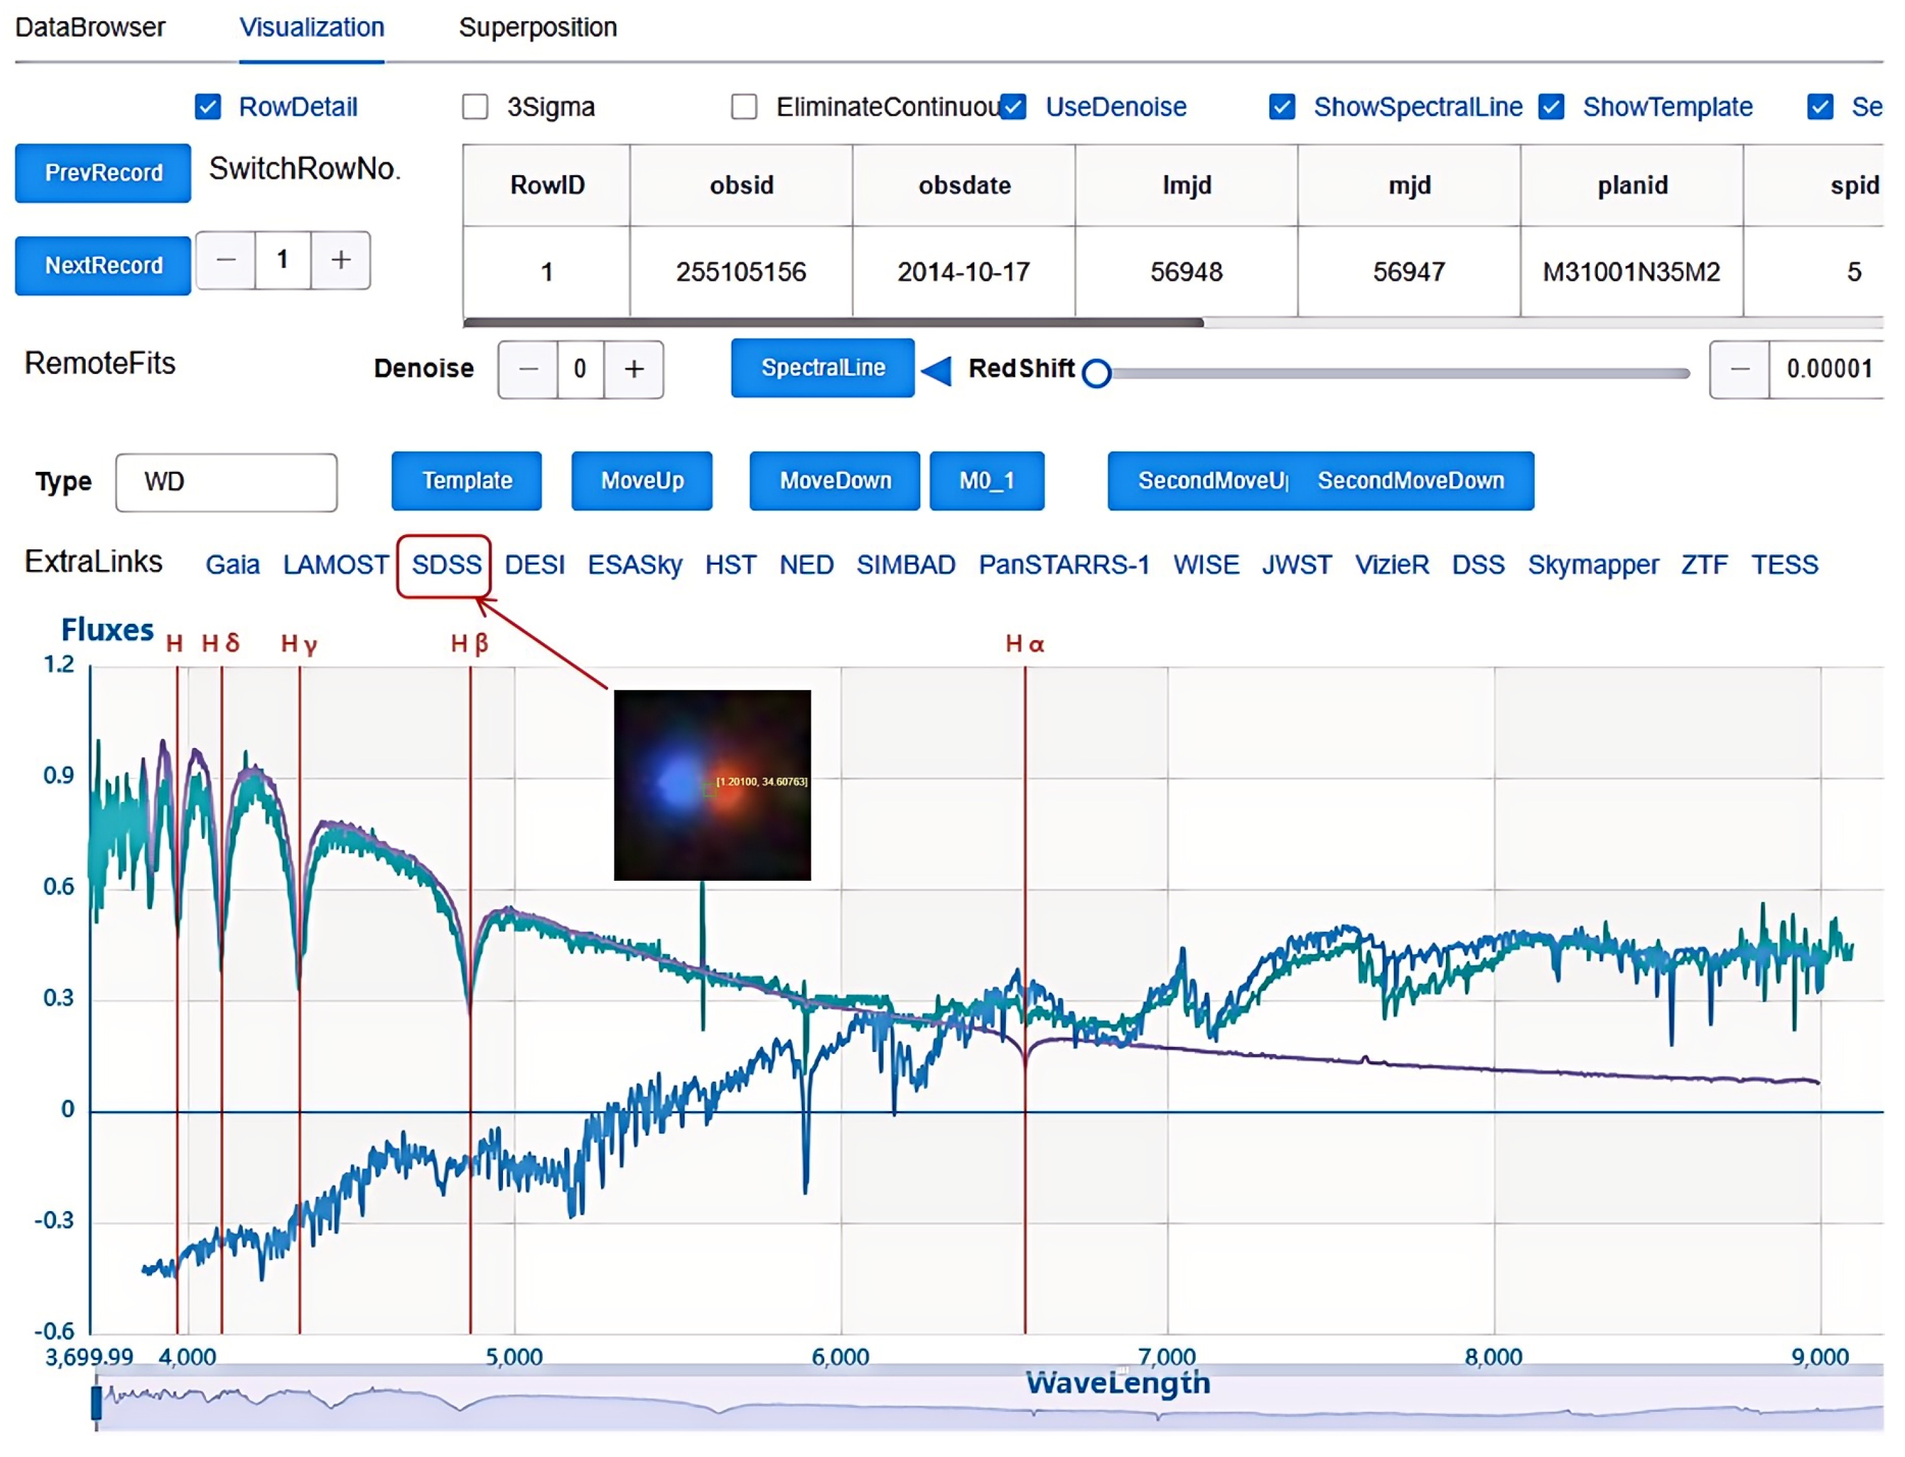1905x1457 pixels.
Task: Click the SpectralLine button
Action: (822, 368)
